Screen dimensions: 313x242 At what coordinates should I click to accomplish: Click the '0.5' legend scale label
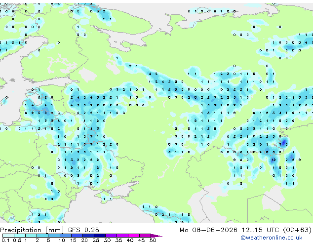click(17, 240)
